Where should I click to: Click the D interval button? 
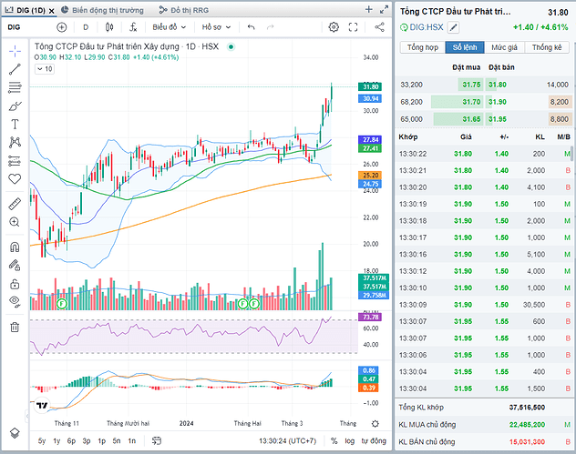[x=86, y=27]
